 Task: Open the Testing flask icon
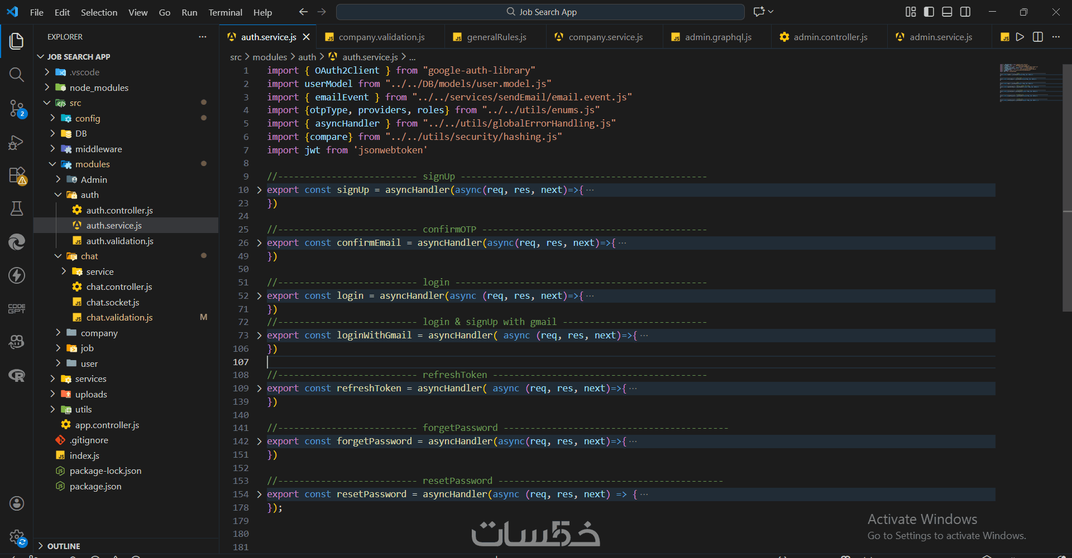click(x=17, y=208)
